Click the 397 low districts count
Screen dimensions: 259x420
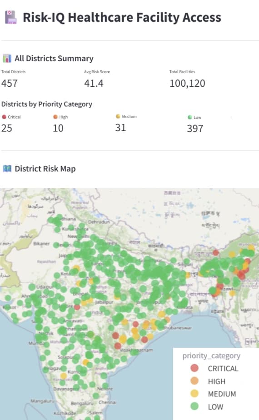click(x=195, y=128)
